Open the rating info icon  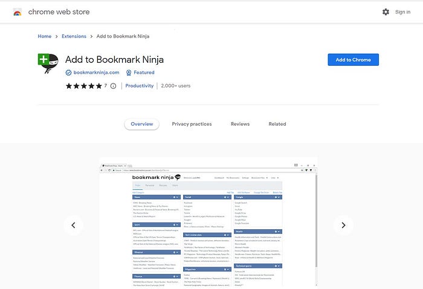click(x=114, y=86)
